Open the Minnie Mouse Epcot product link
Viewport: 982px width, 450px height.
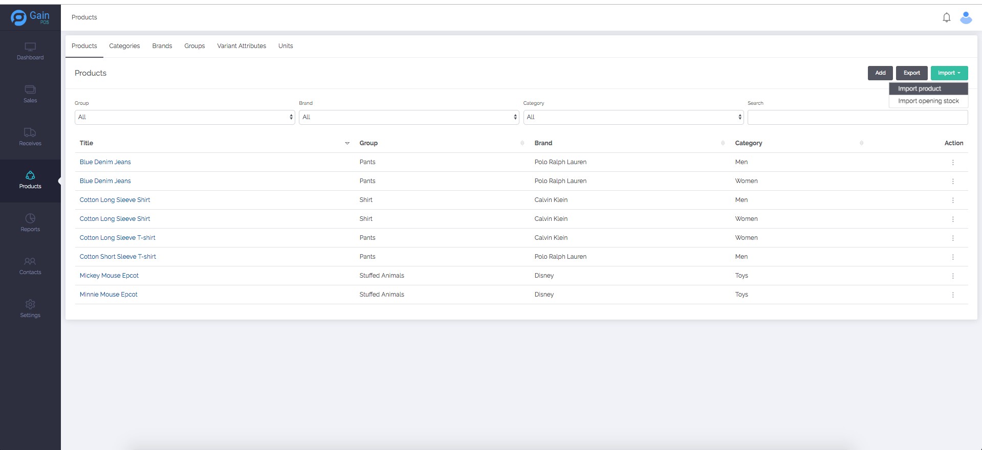pos(108,295)
